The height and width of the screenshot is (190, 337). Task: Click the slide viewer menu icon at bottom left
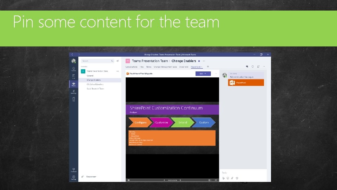click(128, 180)
